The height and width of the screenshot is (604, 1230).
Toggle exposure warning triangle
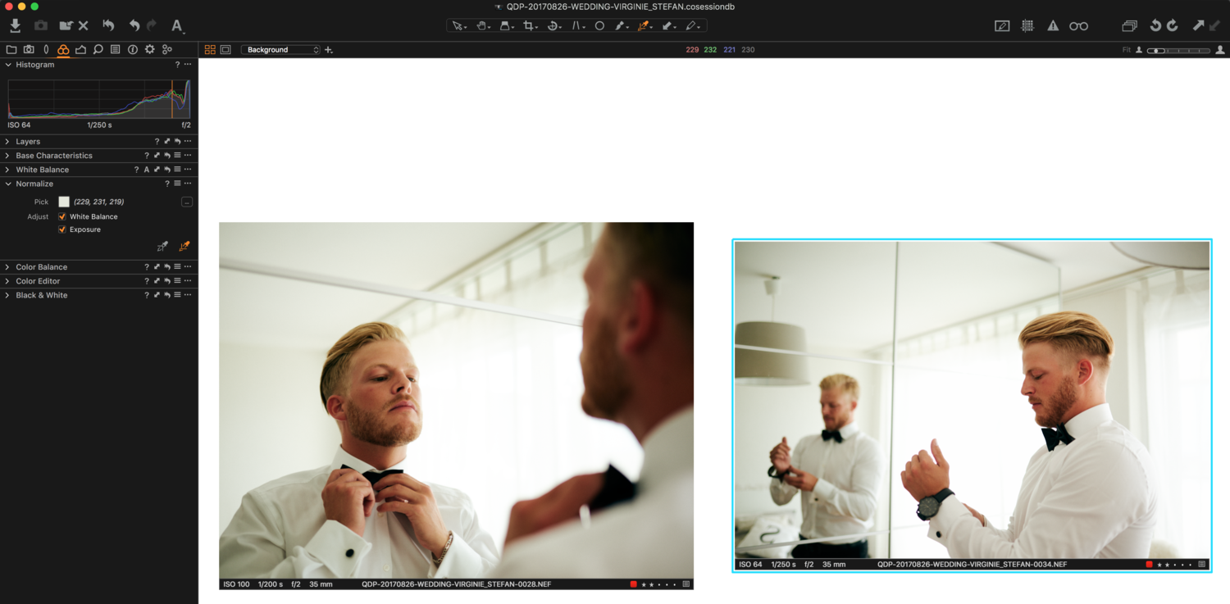tap(1053, 25)
